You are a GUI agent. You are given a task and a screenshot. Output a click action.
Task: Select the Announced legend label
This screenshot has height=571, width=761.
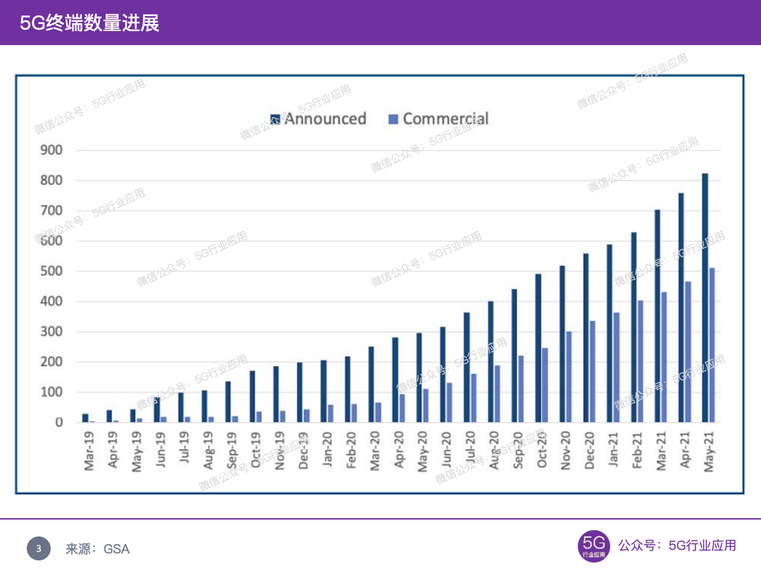coord(325,118)
